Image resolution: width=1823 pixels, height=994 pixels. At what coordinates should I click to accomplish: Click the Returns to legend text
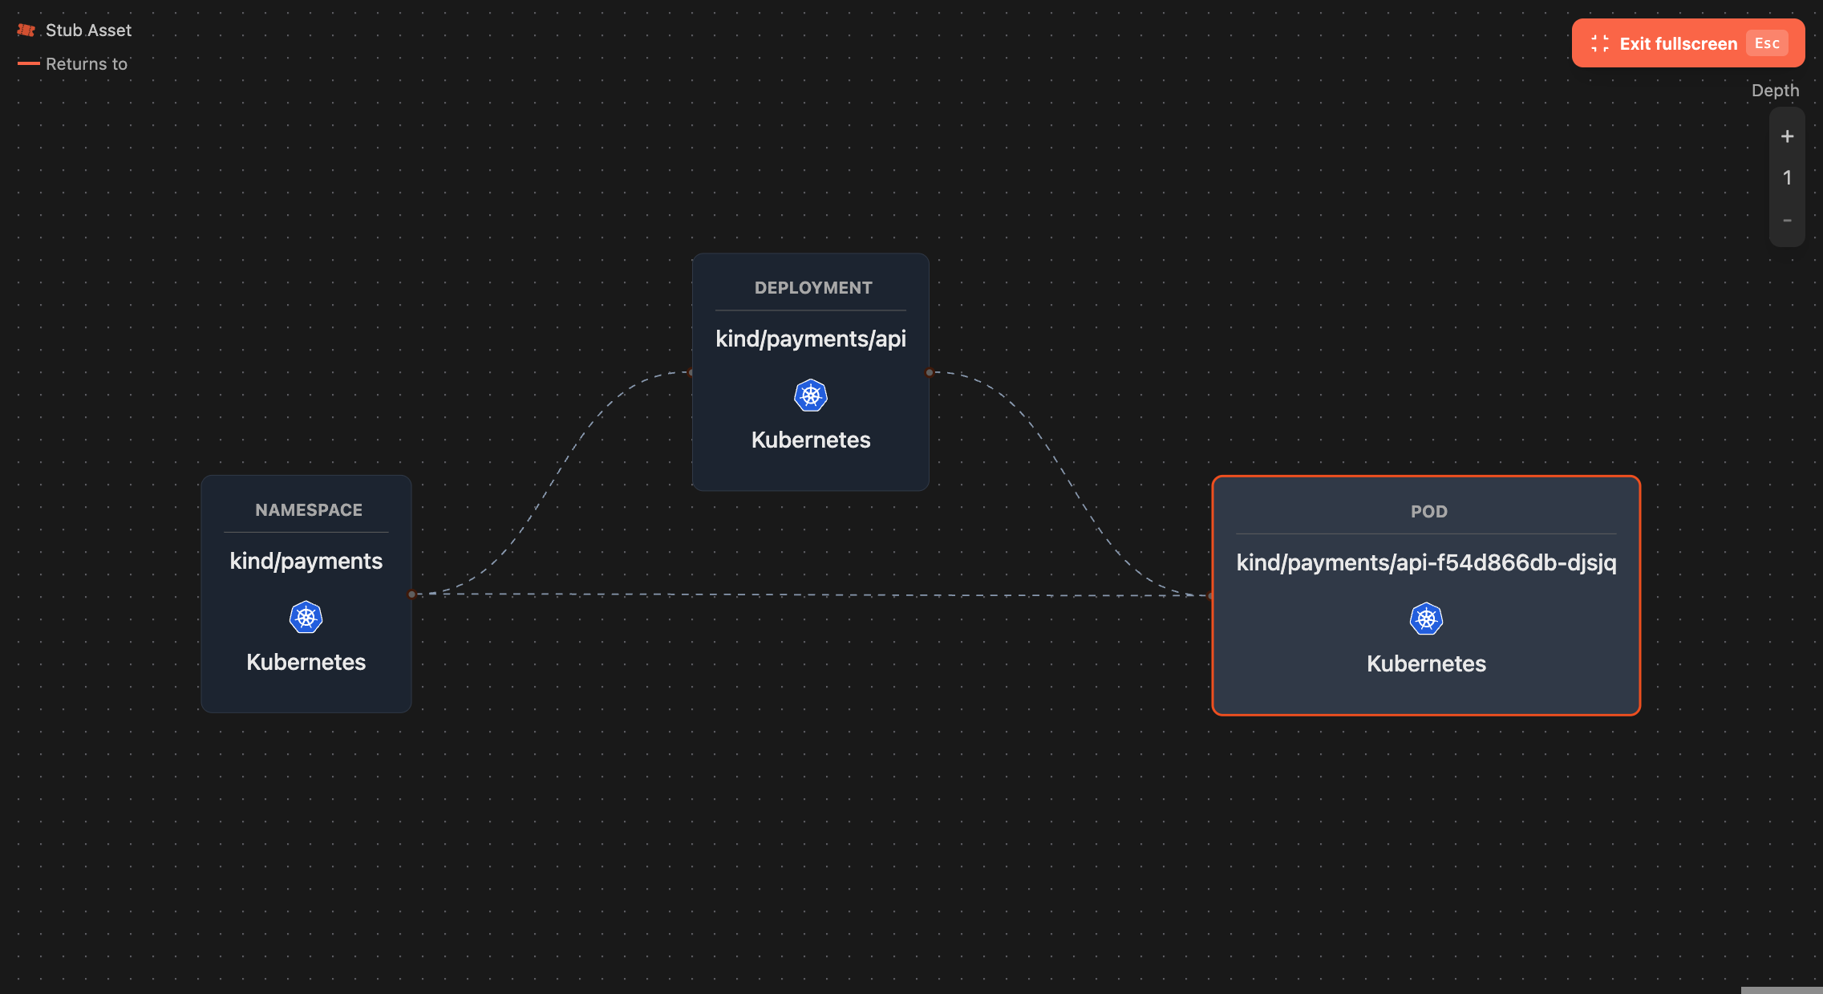click(87, 64)
